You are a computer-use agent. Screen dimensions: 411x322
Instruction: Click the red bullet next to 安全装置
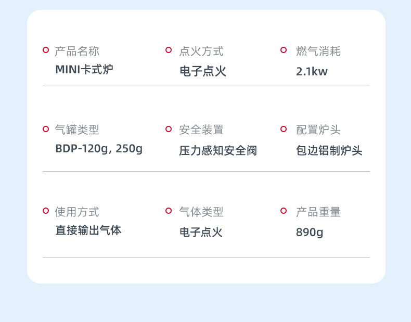[169, 129]
